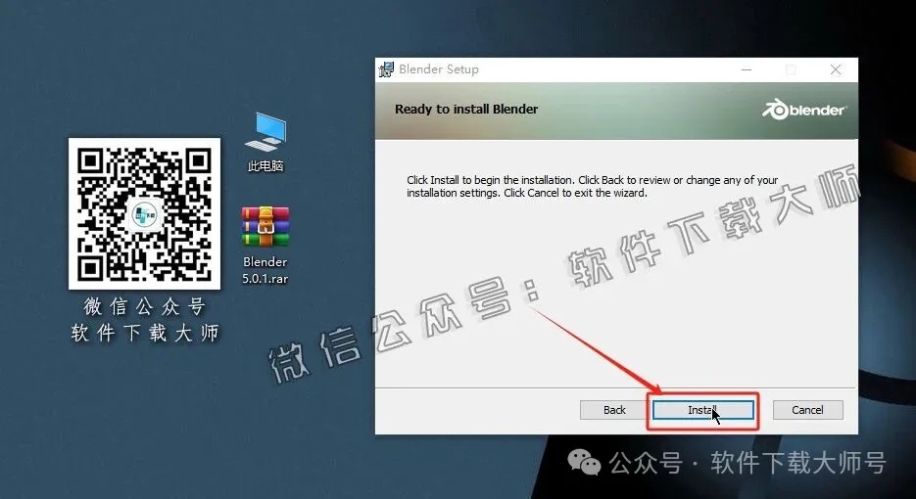Click the Blender logo in the setup banner
The width and height of the screenshot is (916, 499).
click(x=804, y=110)
